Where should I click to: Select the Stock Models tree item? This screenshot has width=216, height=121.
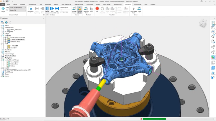(9, 72)
